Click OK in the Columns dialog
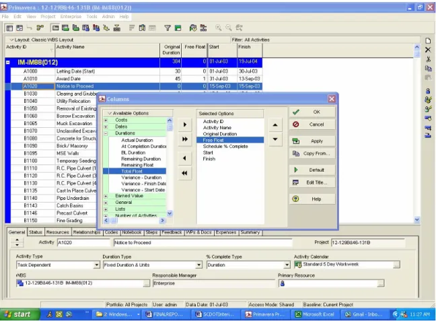Screen dimensions: 436x321 [312, 112]
